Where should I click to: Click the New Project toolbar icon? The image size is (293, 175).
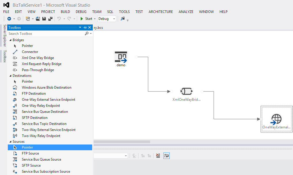[28, 19]
